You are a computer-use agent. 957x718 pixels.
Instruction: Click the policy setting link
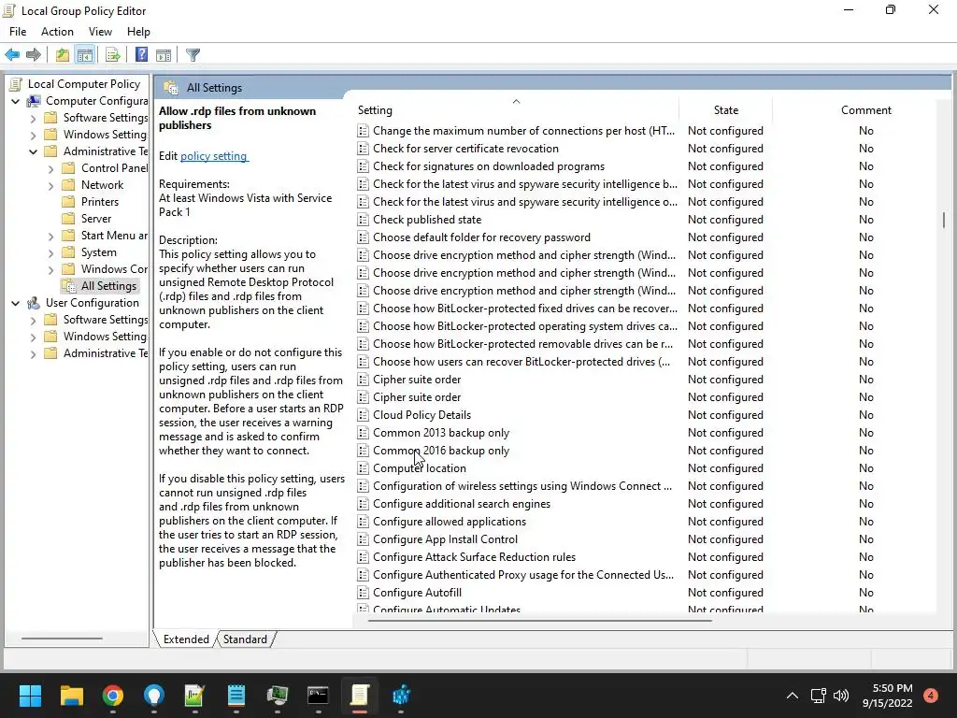point(214,156)
